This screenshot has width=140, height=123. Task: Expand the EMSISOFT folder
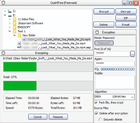pyautogui.click(x=10, y=27)
